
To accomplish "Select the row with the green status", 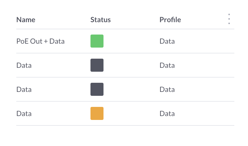I will 130,41.
